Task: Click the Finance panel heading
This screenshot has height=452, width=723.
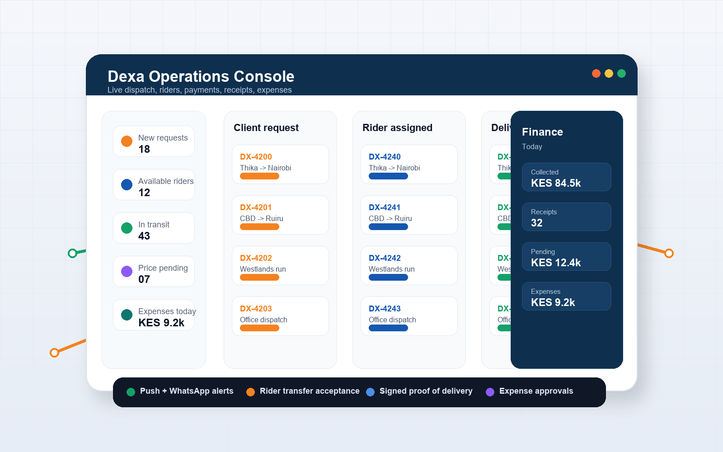Action: coord(542,132)
